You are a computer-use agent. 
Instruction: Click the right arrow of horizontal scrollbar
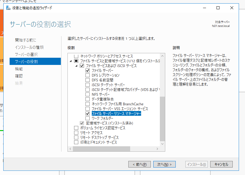[x=157, y=149]
